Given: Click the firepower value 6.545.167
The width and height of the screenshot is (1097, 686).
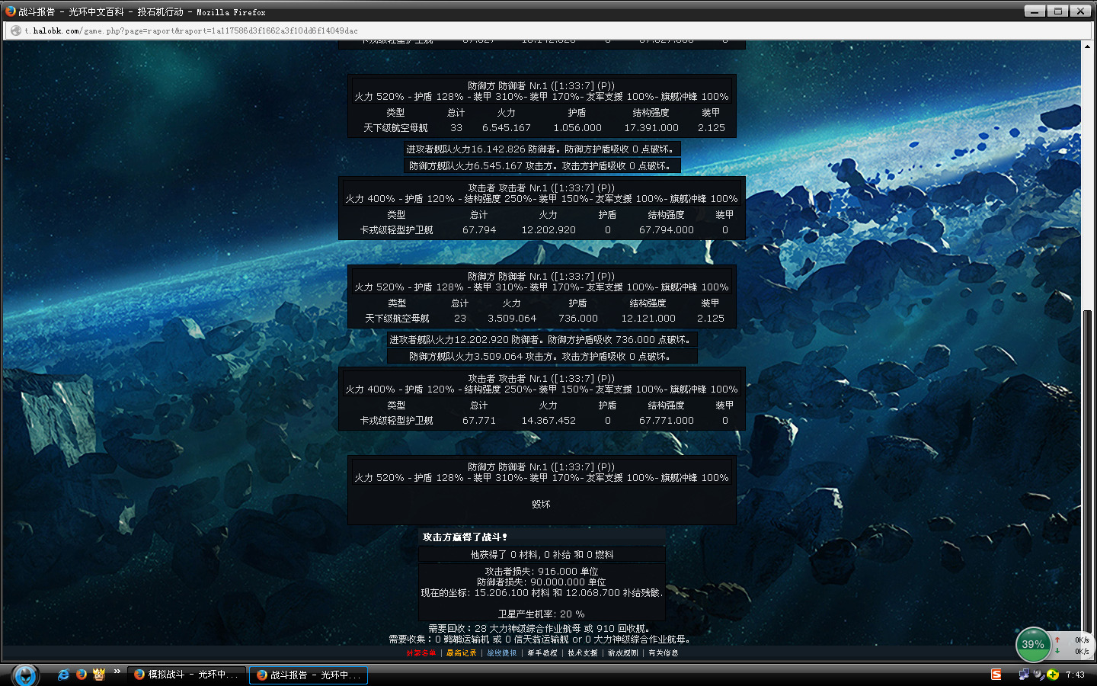Looking at the screenshot, I should 507,128.
